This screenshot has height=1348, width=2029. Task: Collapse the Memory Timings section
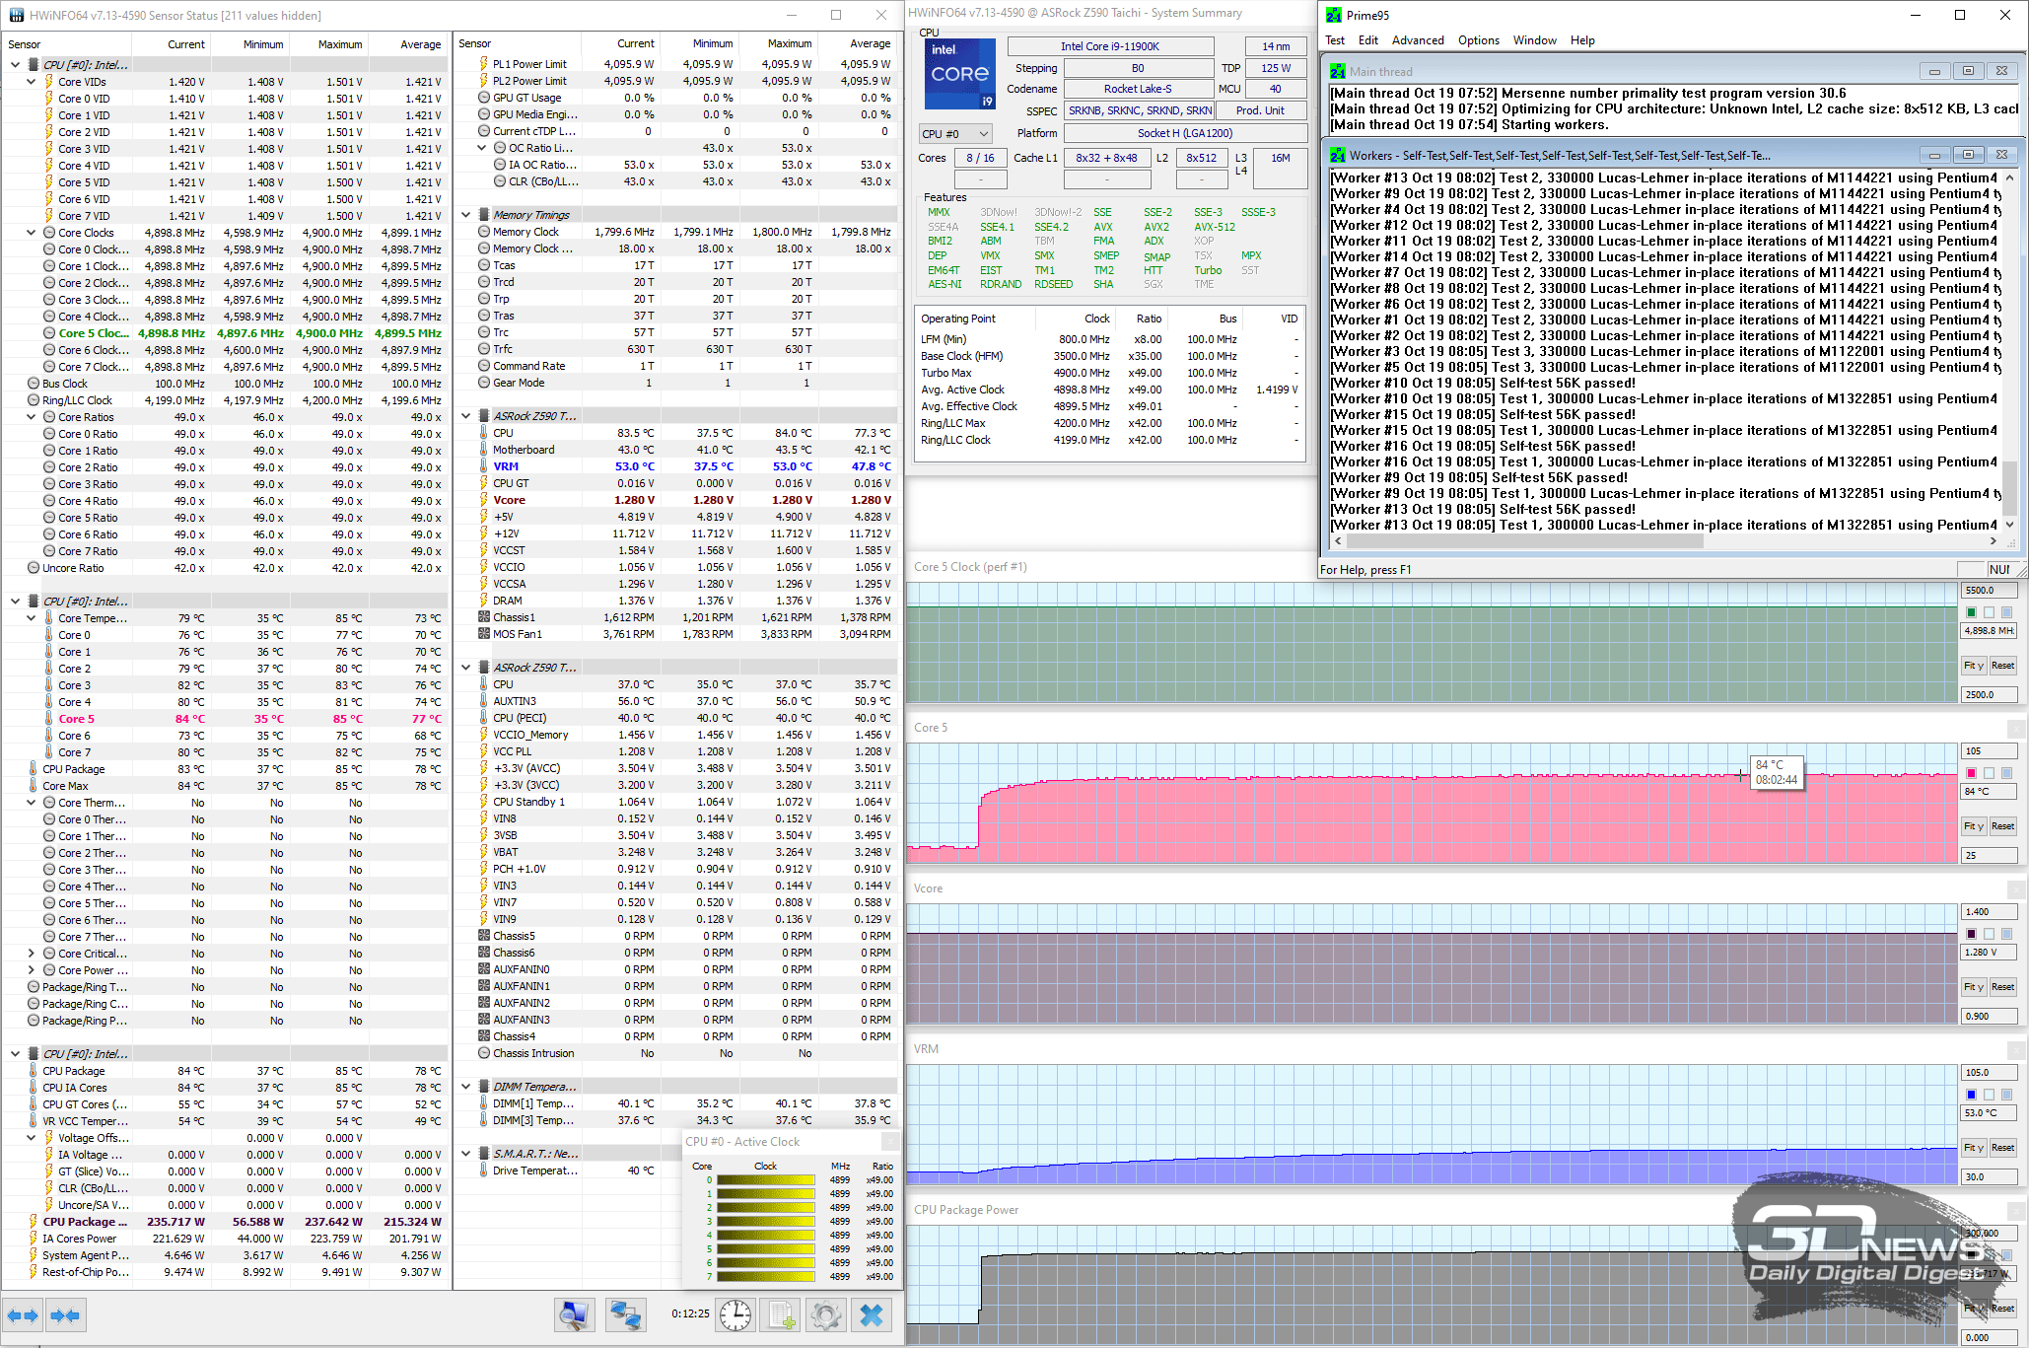(466, 215)
